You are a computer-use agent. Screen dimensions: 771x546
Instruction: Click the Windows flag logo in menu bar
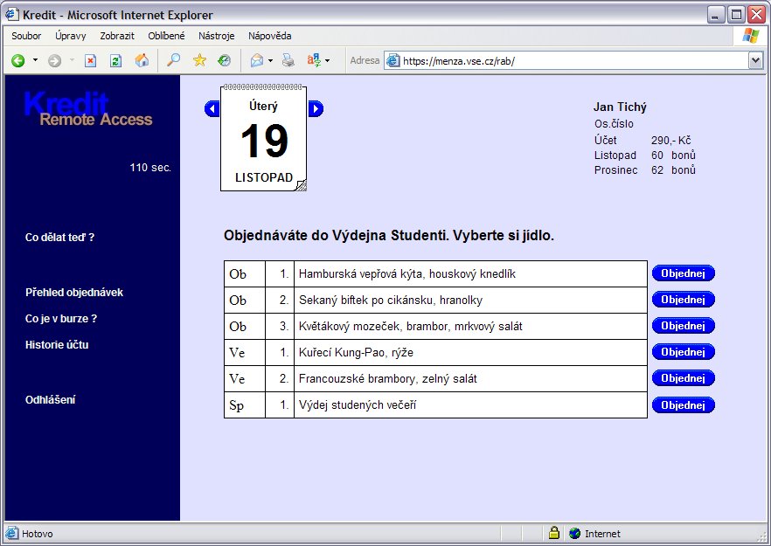coord(750,36)
